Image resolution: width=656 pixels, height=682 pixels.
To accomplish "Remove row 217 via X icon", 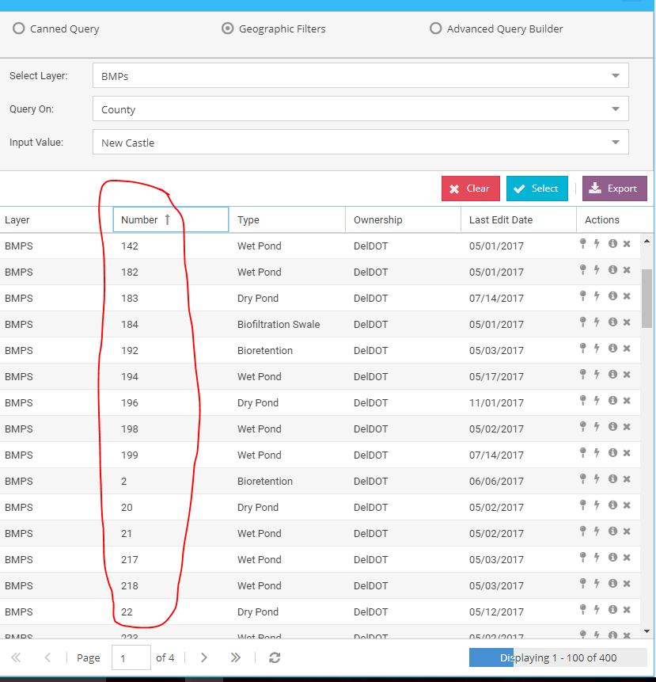I will tap(627, 557).
